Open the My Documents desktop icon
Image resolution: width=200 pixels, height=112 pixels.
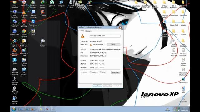pyautogui.click(x=15, y=4)
